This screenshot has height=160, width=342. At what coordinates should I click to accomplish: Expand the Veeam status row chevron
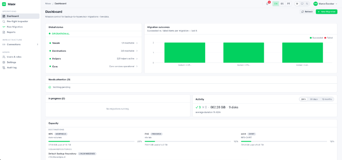(x=137, y=43)
